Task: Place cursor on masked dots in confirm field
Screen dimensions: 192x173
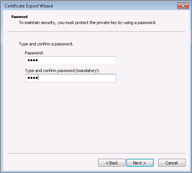Action: click(33, 78)
